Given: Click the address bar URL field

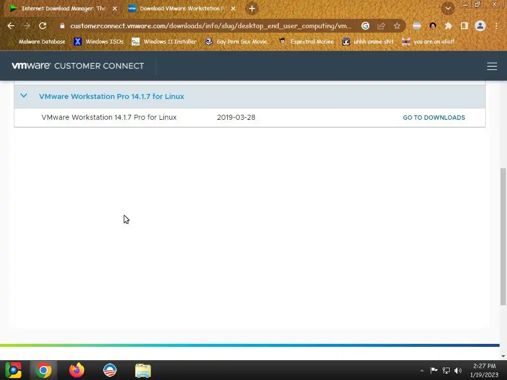Looking at the screenshot, I should [211, 26].
